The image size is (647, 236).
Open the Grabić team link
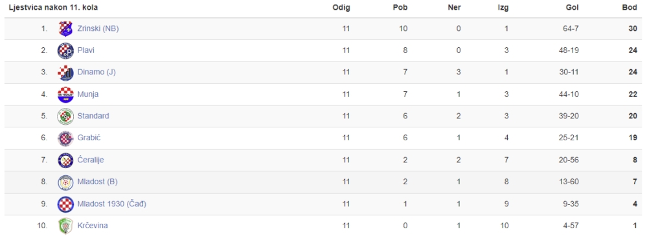point(89,138)
